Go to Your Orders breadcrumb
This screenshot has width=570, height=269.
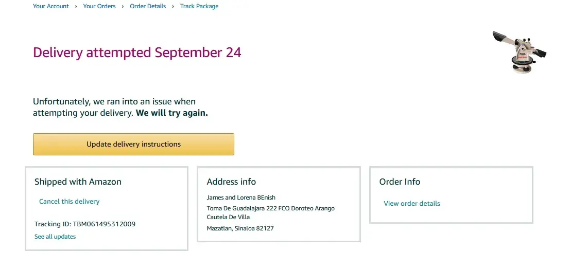[99, 6]
